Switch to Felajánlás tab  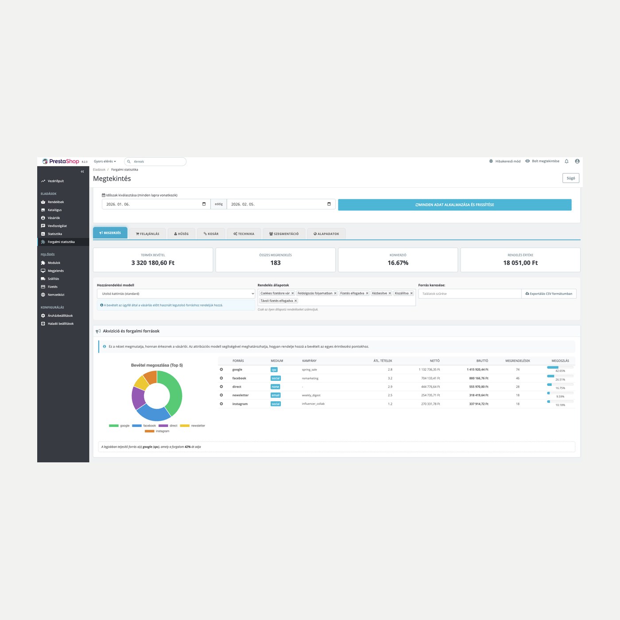[x=147, y=234]
